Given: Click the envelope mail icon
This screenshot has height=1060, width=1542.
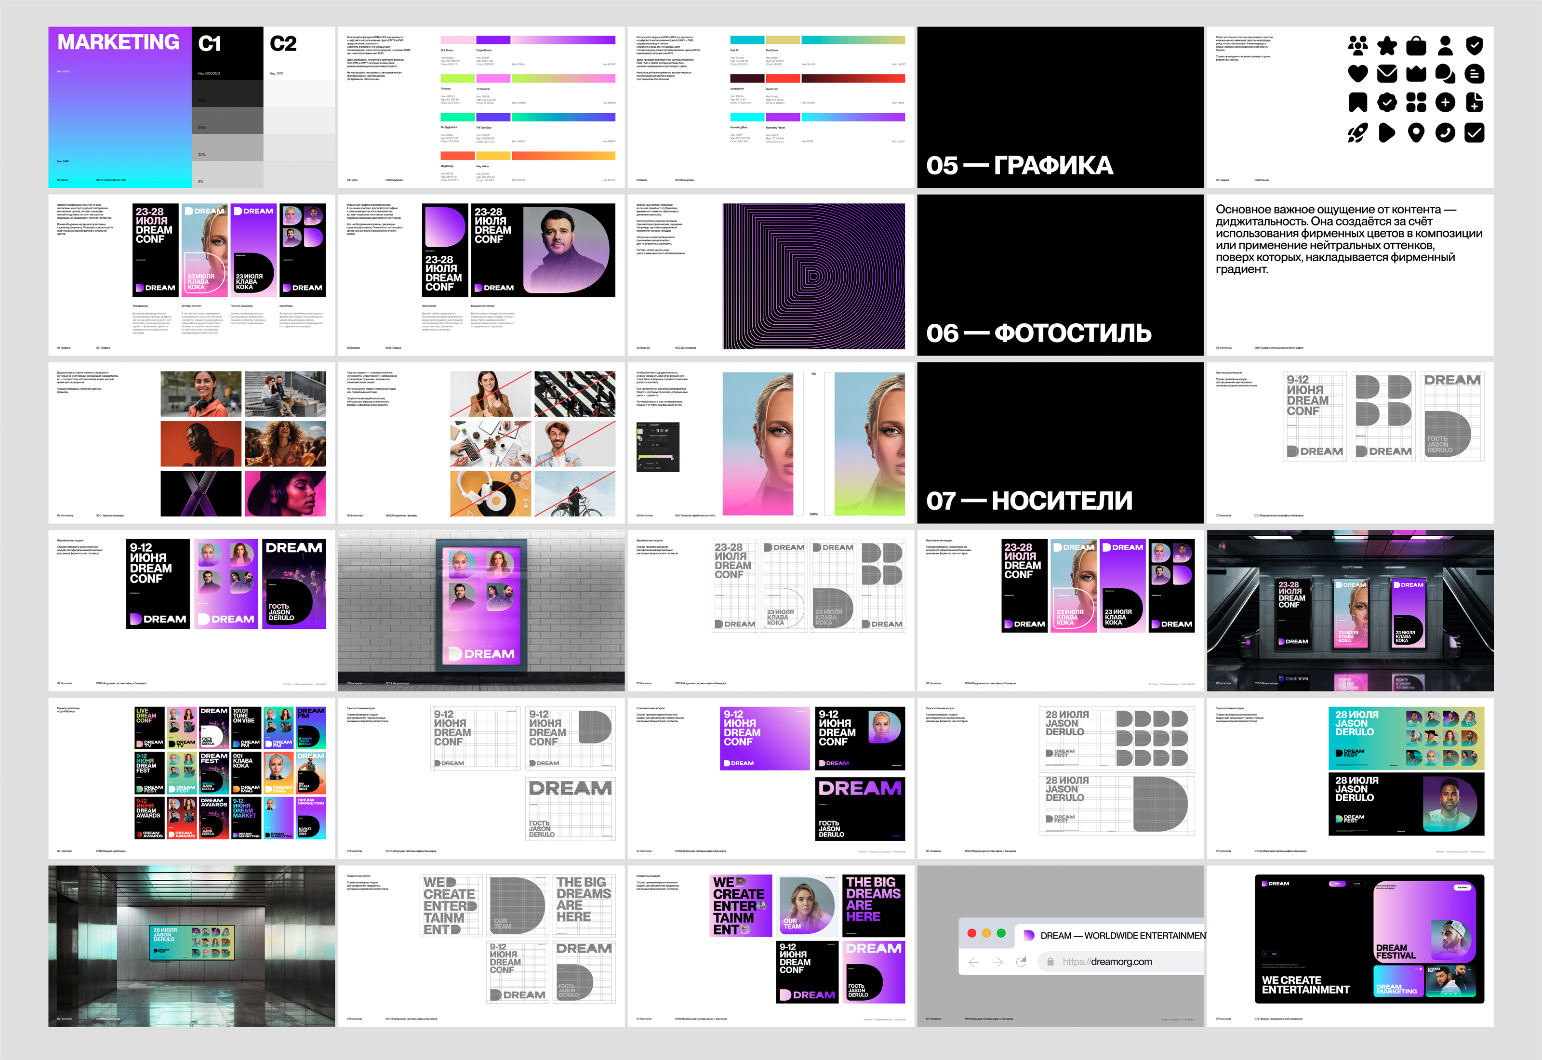Looking at the screenshot, I should (x=1387, y=74).
